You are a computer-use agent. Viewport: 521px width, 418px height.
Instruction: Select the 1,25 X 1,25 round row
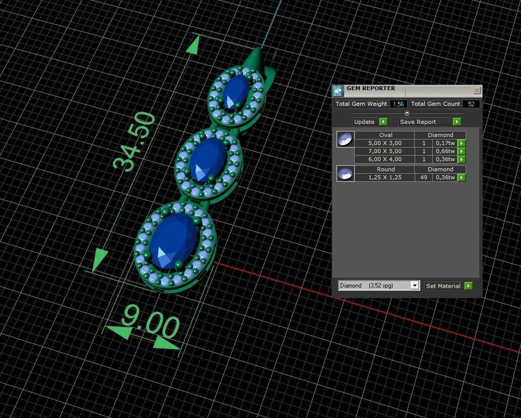(410, 178)
